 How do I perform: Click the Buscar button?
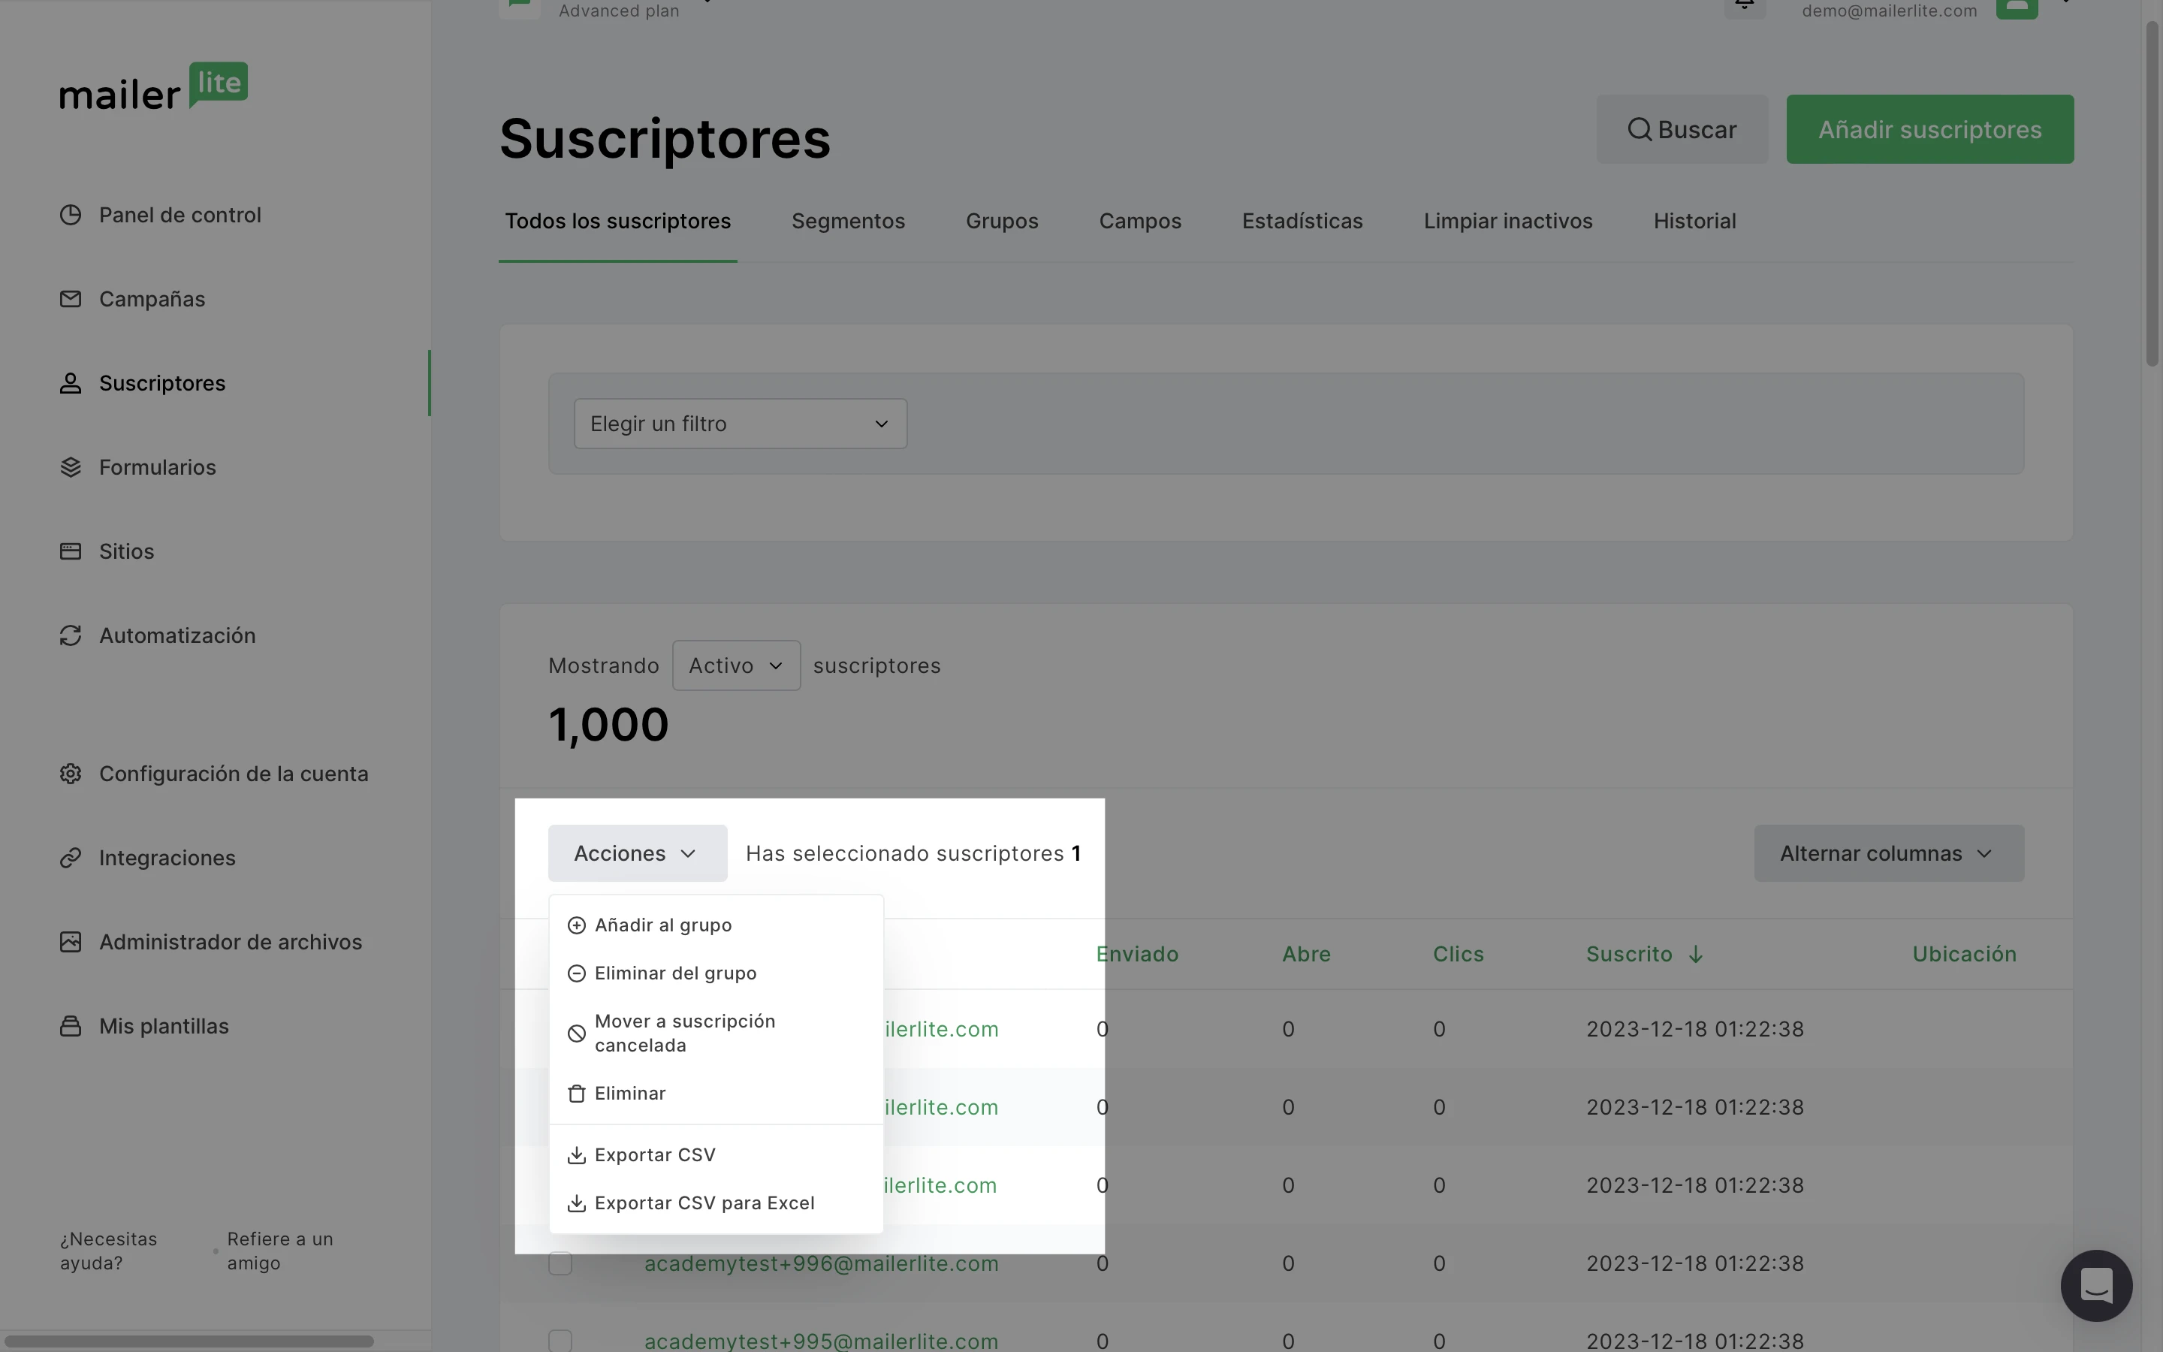(1682, 130)
